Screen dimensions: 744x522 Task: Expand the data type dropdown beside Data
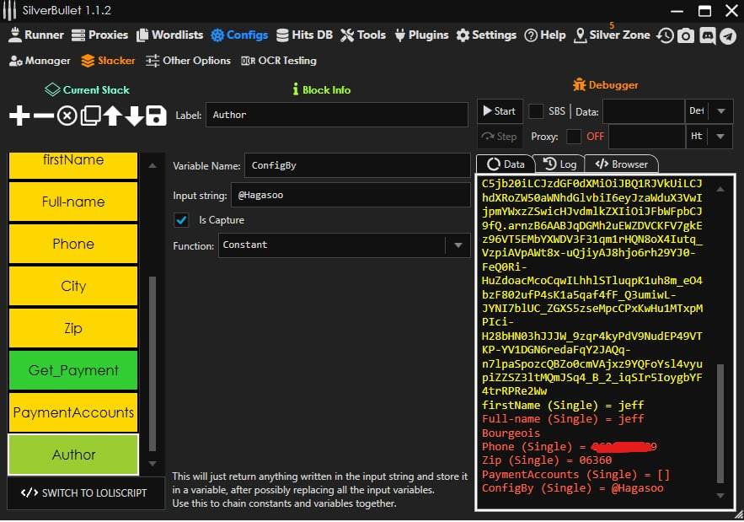tap(721, 111)
